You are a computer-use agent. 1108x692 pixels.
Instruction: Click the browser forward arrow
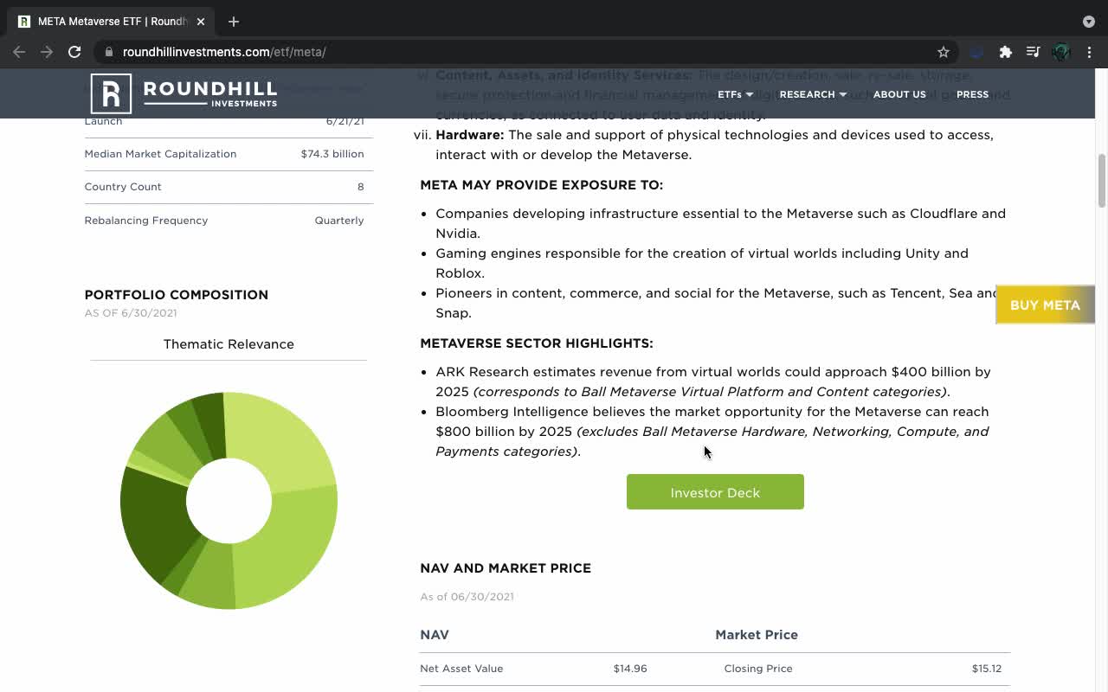(47, 52)
